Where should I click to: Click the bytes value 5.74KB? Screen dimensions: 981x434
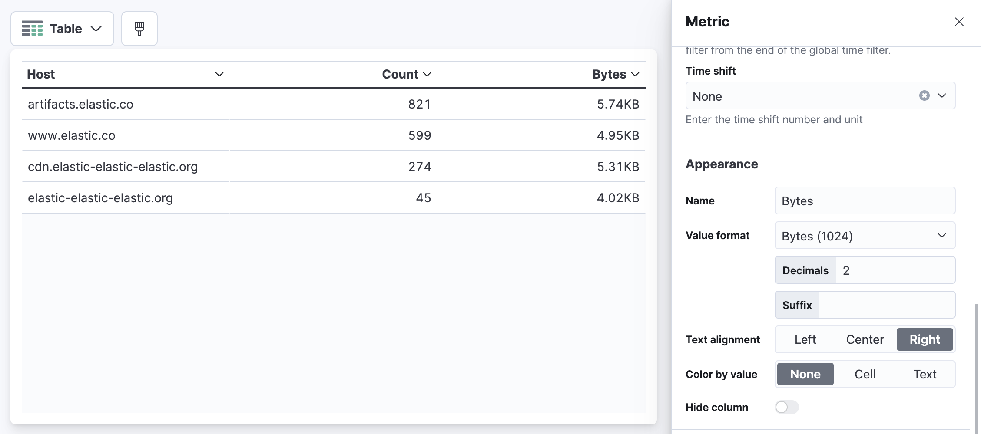pyautogui.click(x=618, y=104)
